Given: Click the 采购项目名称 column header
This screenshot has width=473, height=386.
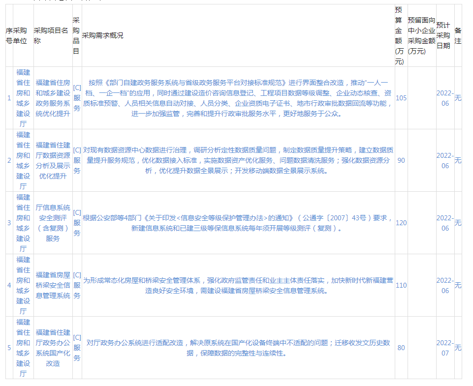Looking at the screenshot, I should 51,35.
